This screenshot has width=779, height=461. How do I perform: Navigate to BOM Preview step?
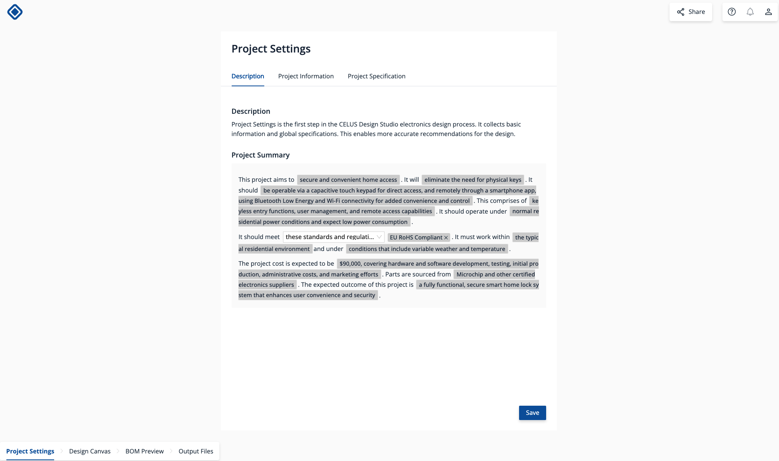(144, 451)
